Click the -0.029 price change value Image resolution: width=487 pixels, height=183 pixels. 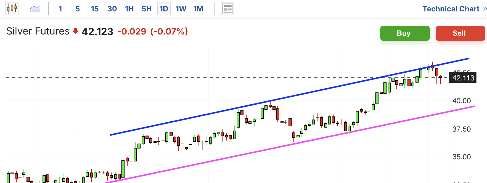(132, 31)
